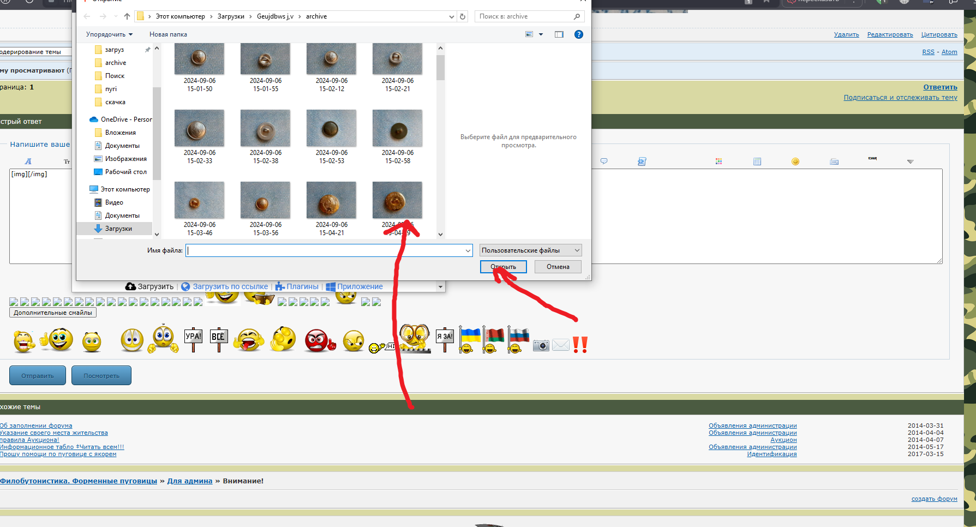This screenshot has width=976, height=527.
Task: Select the Приложение tab
Action: [x=355, y=286]
